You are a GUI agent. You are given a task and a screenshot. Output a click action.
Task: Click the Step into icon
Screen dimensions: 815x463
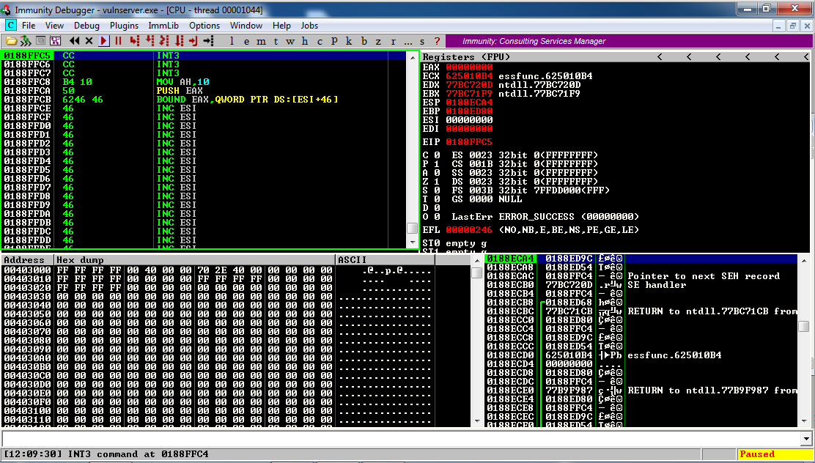(x=134, y=41)
